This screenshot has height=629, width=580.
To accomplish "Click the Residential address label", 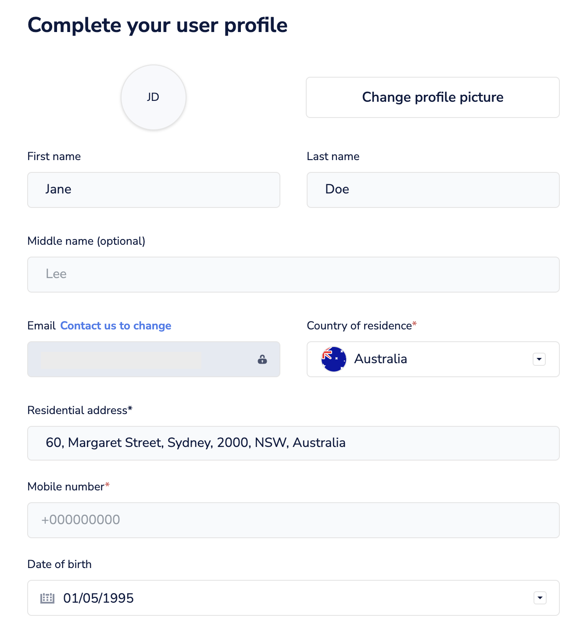I will tap(78, 410).
